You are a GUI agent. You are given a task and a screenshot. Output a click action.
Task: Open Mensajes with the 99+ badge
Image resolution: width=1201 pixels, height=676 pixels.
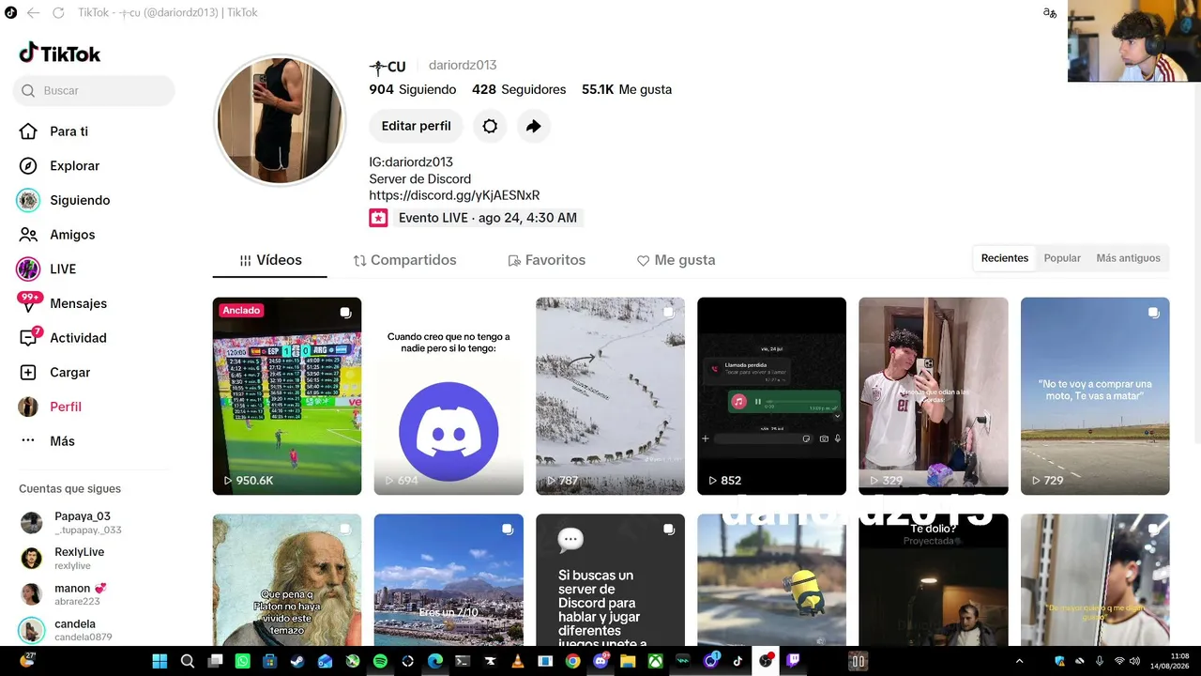coord(63,303)
